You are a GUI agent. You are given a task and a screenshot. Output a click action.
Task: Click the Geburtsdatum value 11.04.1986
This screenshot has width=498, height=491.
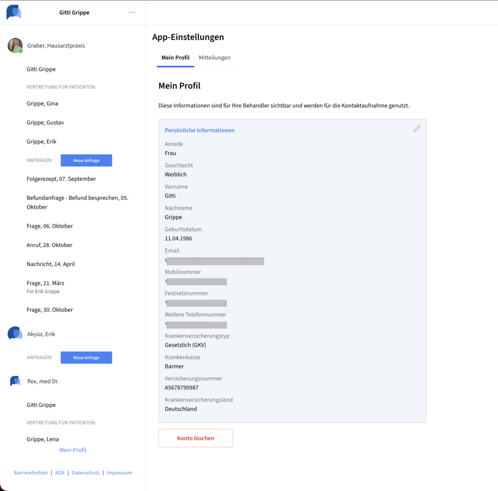(178, 238)
